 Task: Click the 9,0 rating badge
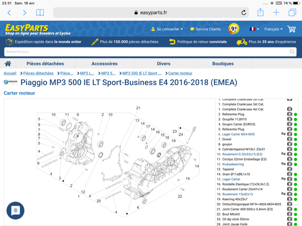point(234,29)
